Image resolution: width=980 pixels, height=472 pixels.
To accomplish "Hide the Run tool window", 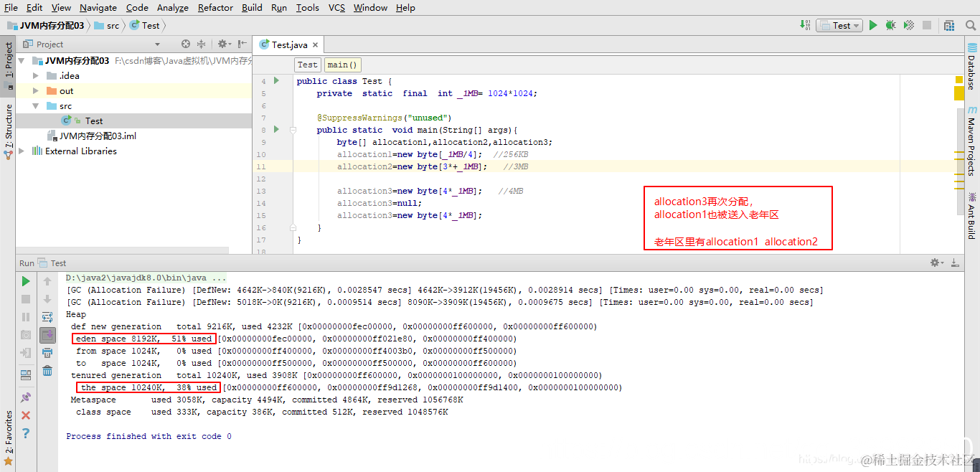I will pyautogui.click(x=954, y=263).
